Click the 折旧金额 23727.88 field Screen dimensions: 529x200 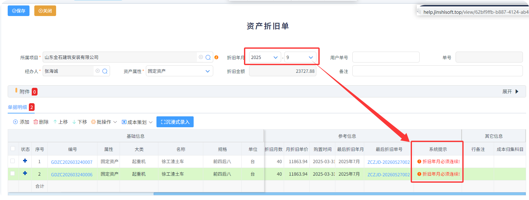click(283, 71)
